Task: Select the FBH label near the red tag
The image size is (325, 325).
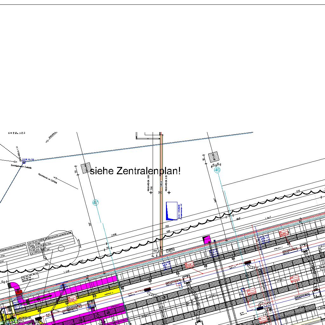Action: pos(242,295)
